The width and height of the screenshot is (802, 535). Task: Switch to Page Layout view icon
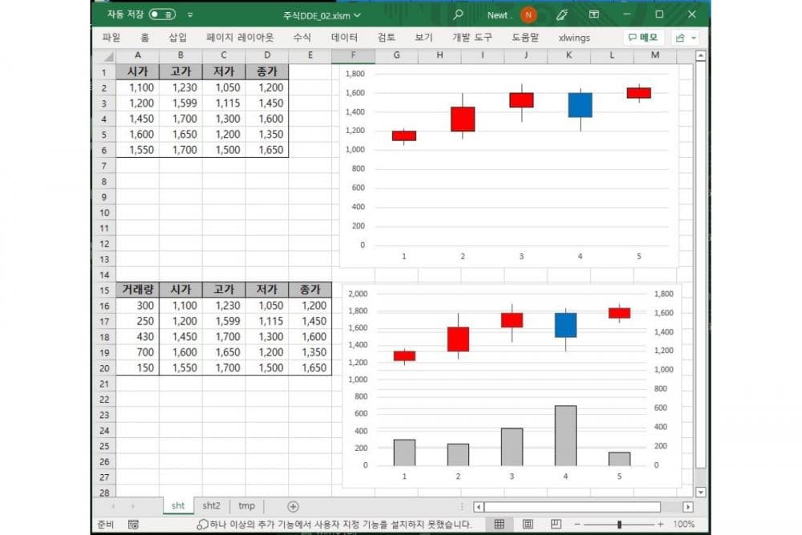pyautogui.click(x=528, y=525)
